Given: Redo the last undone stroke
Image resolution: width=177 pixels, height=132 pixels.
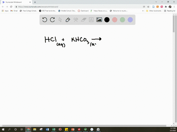Looking at the screenshot, I should (x=52, y=20).
